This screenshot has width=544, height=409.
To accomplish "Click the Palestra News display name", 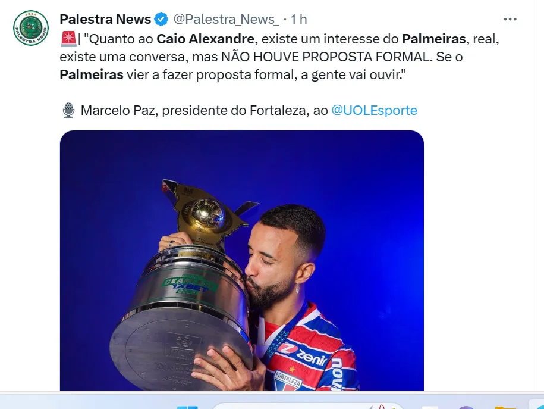I will [105, 19].
